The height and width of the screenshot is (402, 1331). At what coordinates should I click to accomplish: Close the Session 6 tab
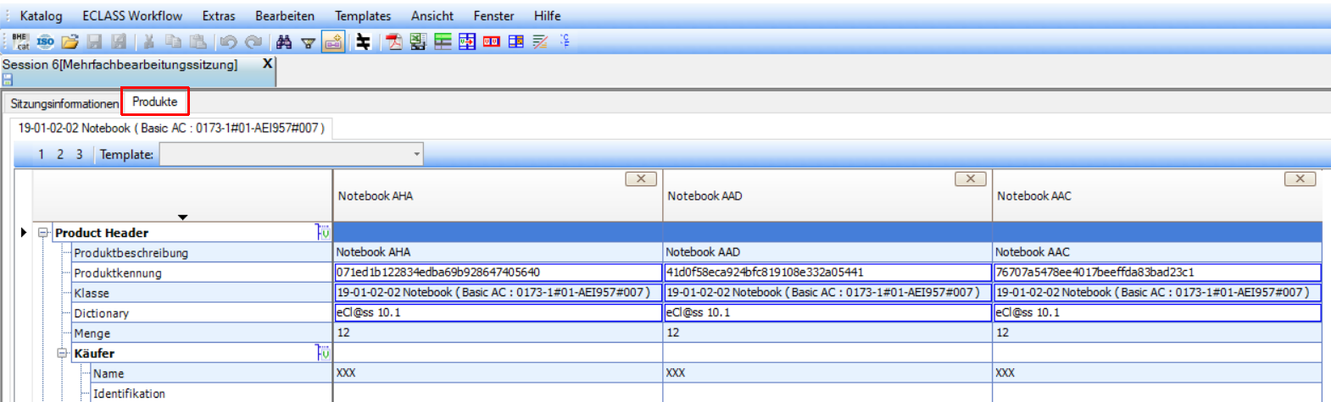click(268, 63)
